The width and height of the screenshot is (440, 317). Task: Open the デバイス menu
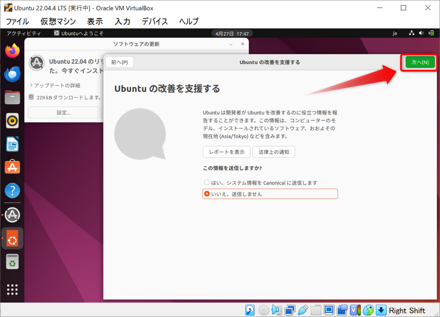click(155, 21)
